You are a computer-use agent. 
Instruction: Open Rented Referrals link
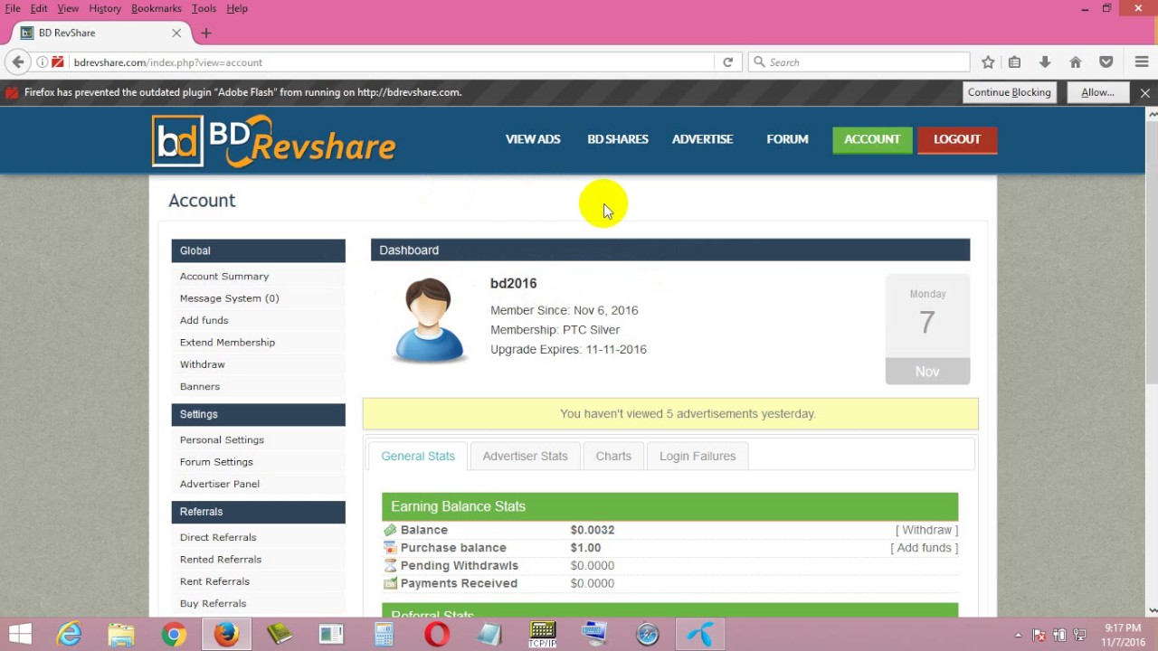(221, 560)
